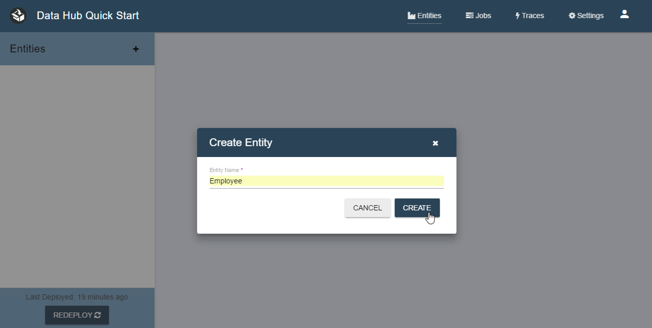Image resolution: width=652 pixels, height=328 pixels.
Task: Toggle the Settings navigation item
Action: (x=585, y=16)
